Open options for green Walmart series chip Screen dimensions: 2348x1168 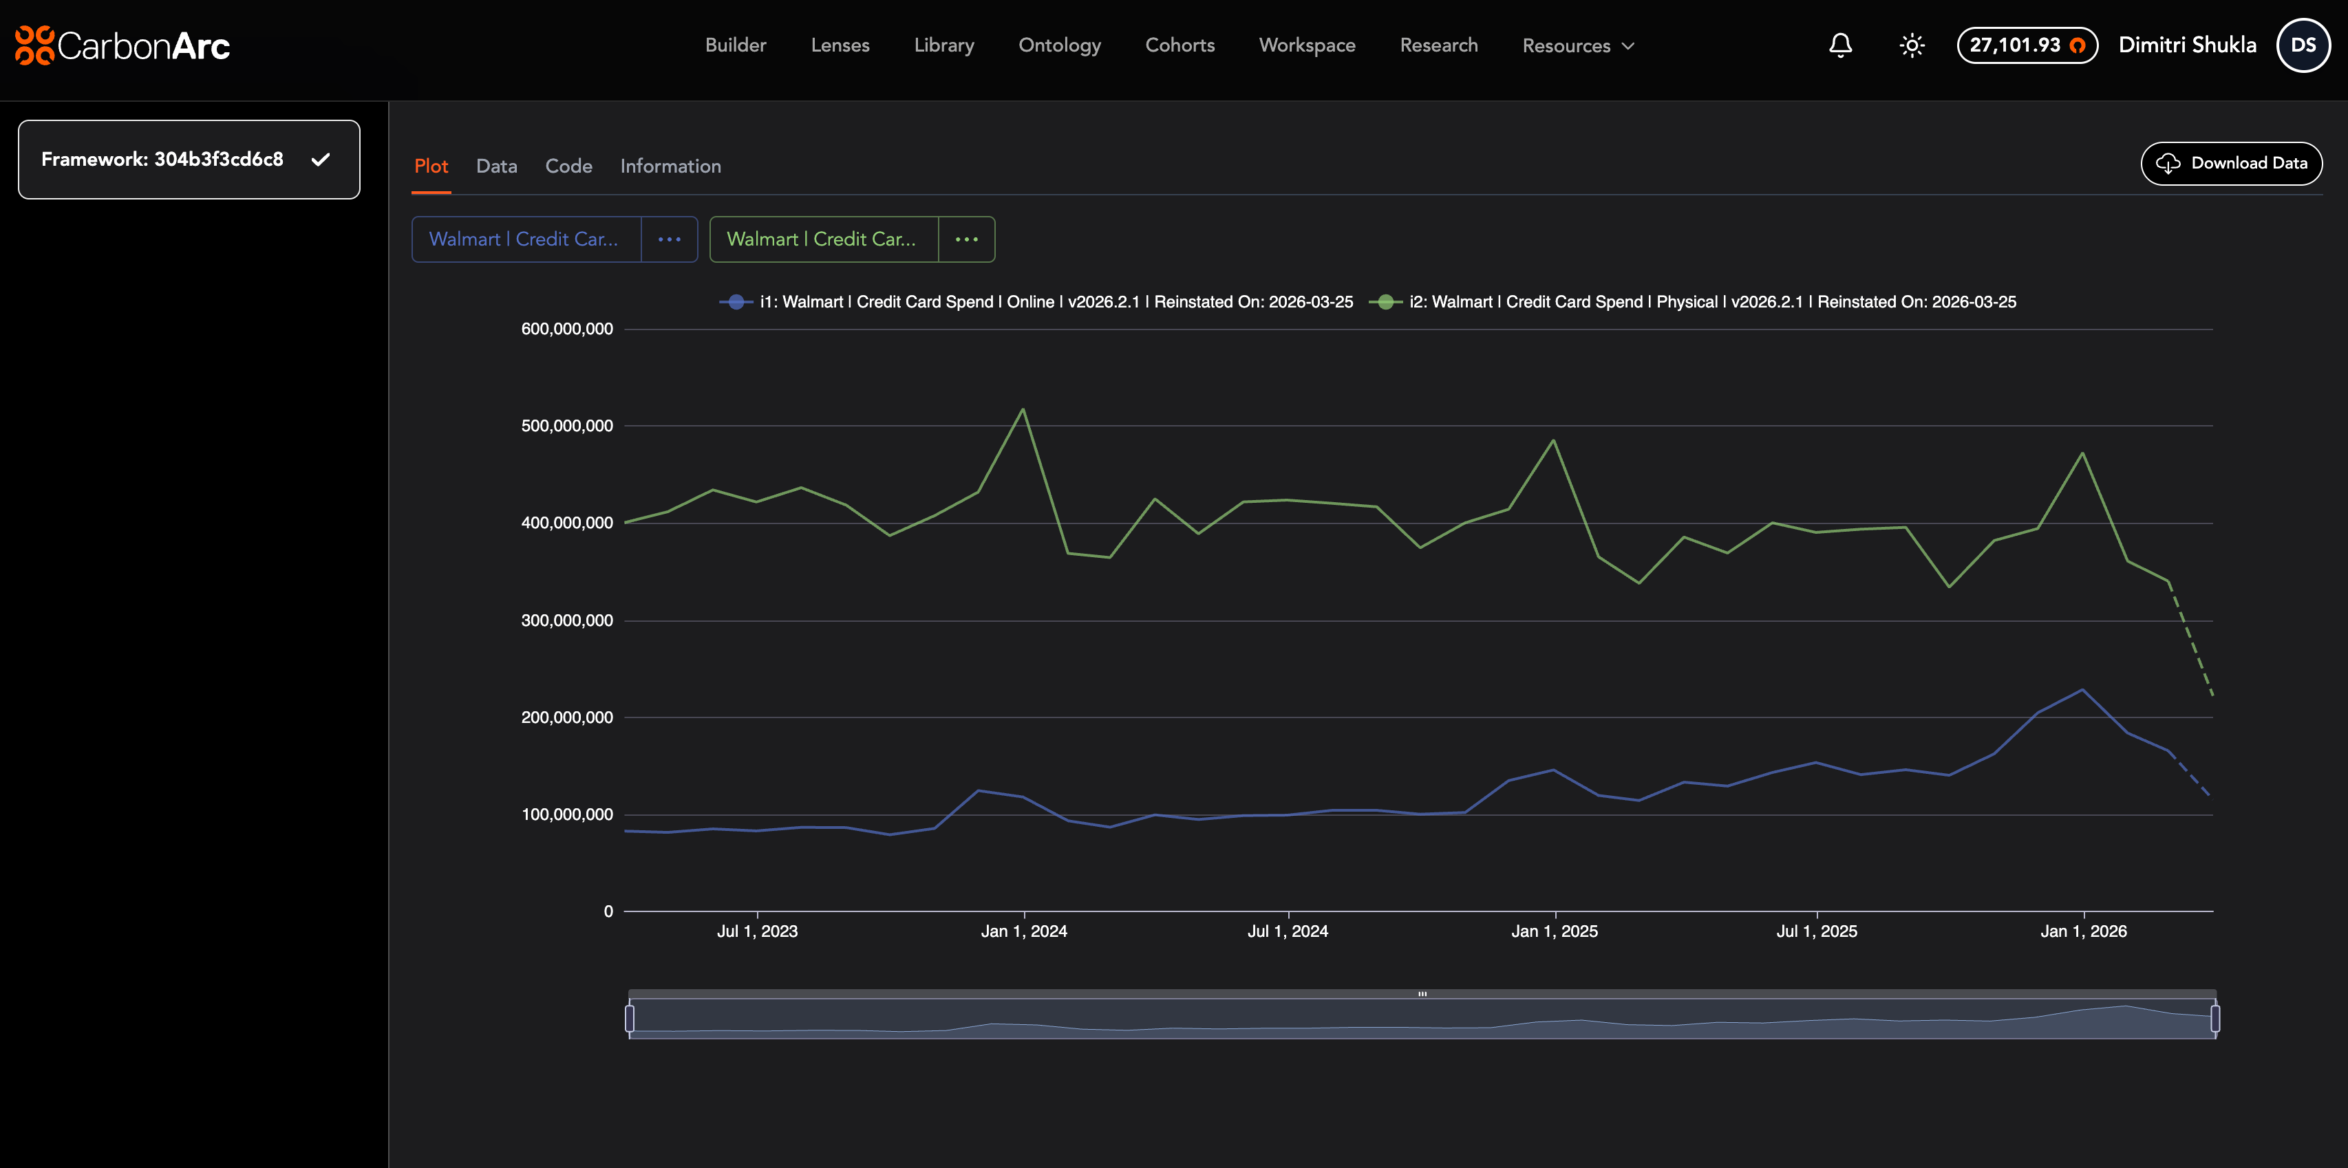click(x=966, y=239)
